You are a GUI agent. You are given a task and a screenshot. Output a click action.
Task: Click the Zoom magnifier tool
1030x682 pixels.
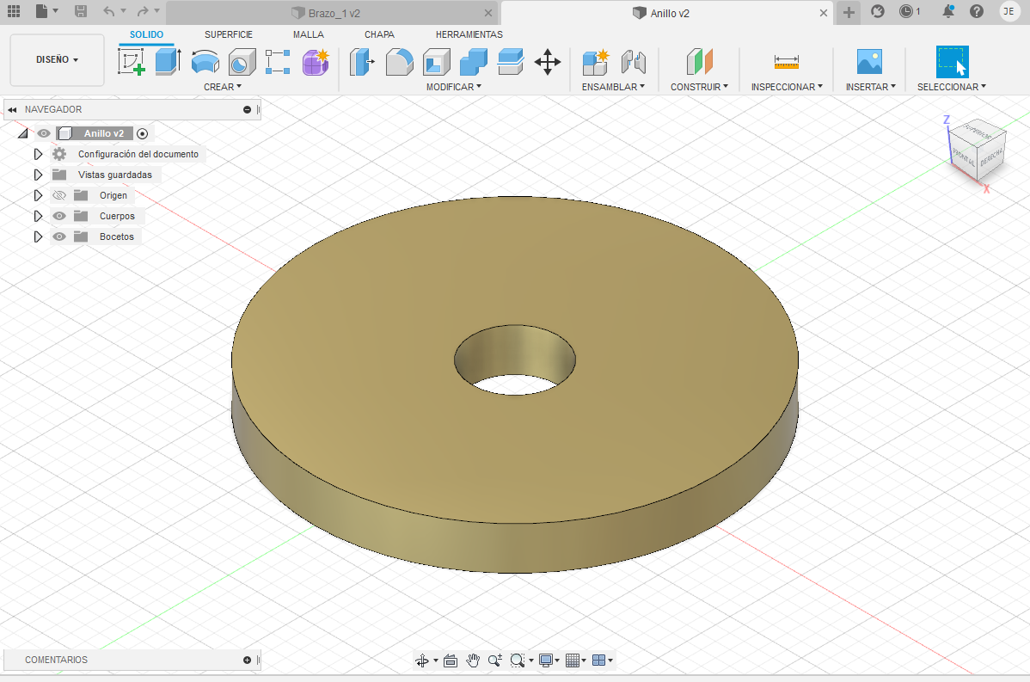coord(494,660)
